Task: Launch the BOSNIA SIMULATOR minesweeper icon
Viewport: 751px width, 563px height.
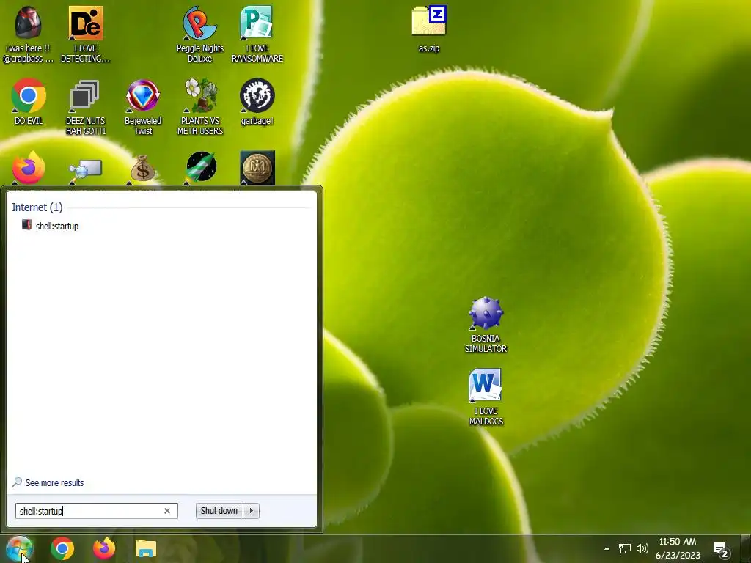Action: 486,325
